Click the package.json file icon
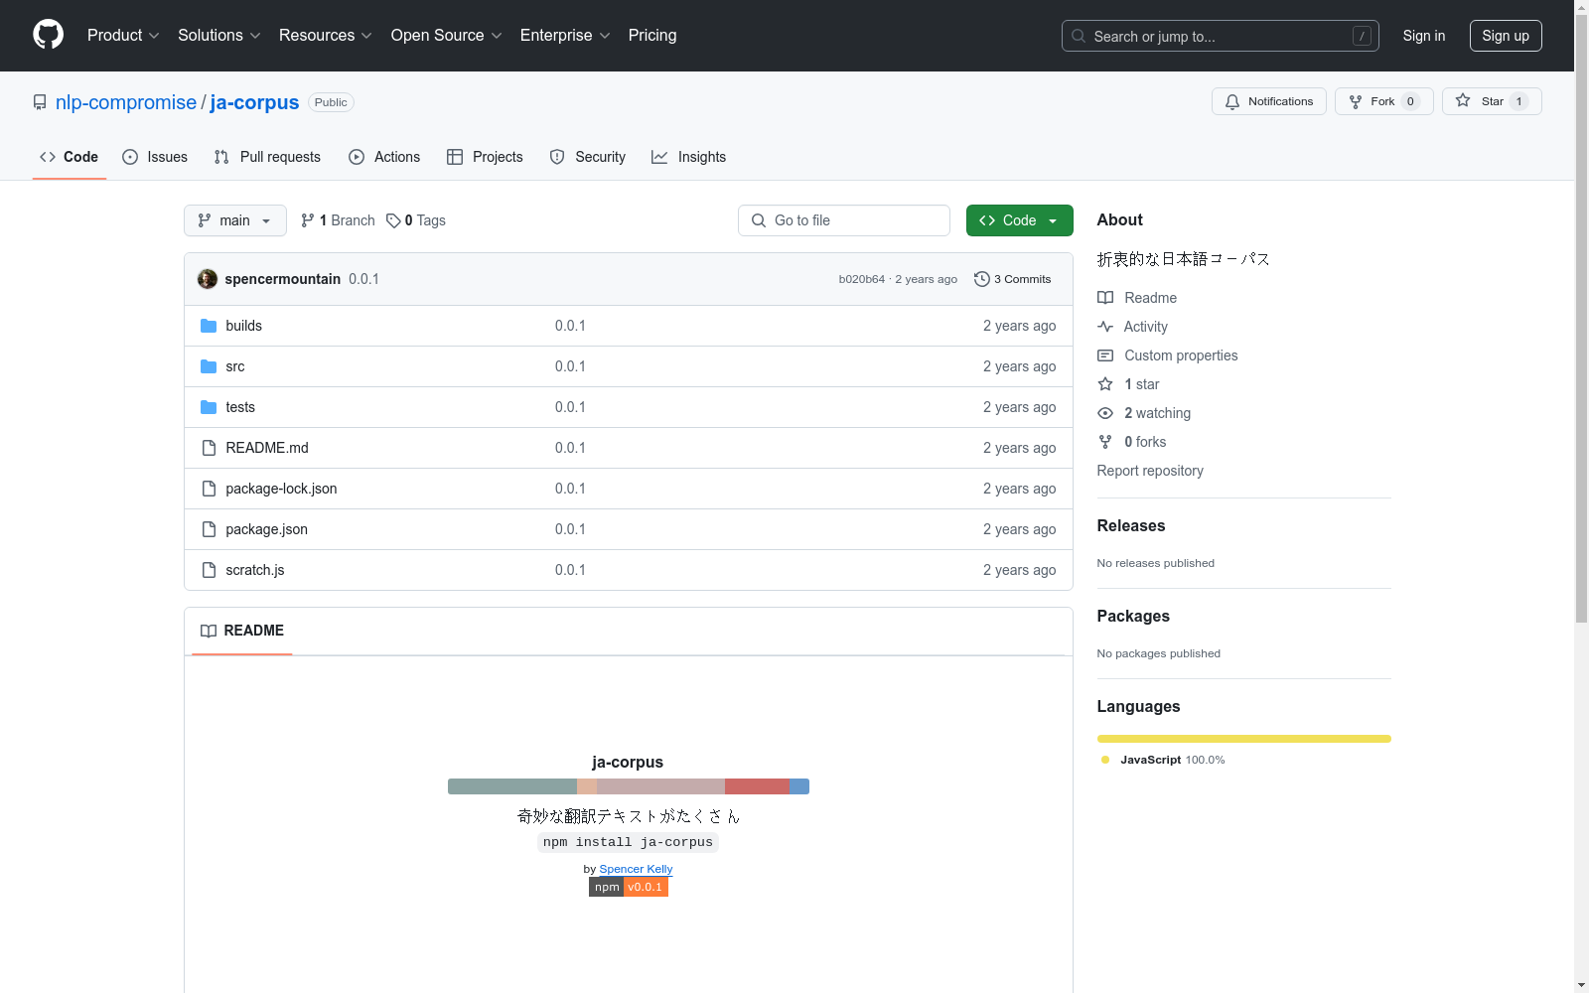The width and height of the screenshot is (1589, 993). (x=209, y=529)
